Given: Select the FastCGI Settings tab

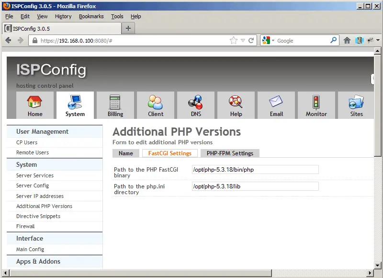Looking at the screenshot, I should pyautogui.click(x=170, y=153).
